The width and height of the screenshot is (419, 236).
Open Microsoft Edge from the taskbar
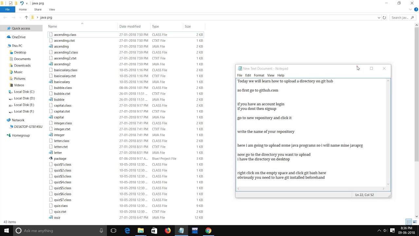click(127, 230)
